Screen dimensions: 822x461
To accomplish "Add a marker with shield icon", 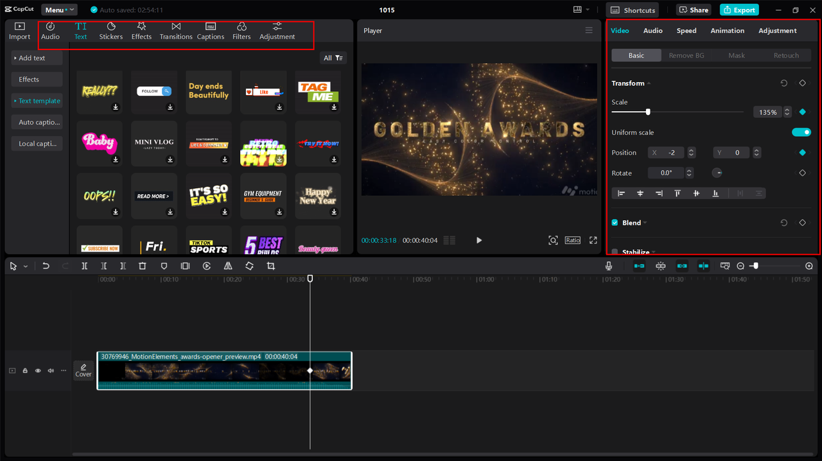I will 164,266.
